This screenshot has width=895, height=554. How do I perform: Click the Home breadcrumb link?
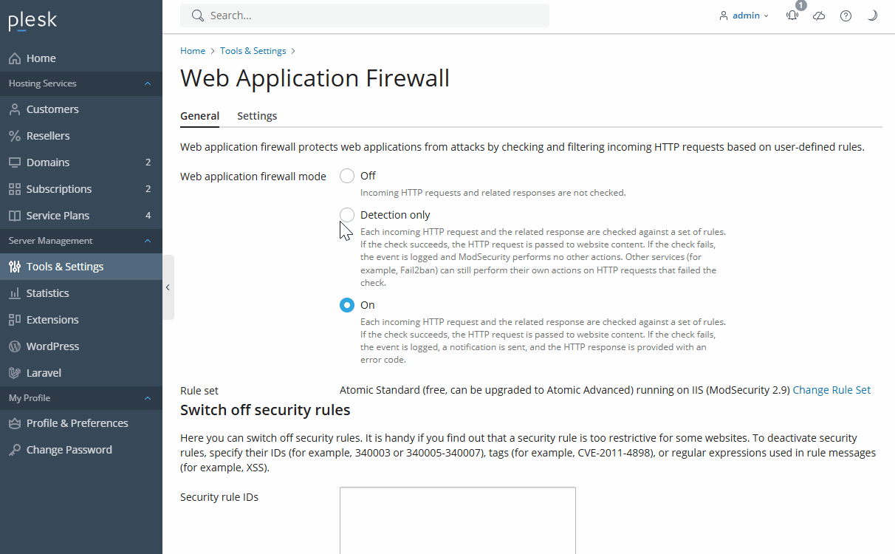click(x=193, y=51)
